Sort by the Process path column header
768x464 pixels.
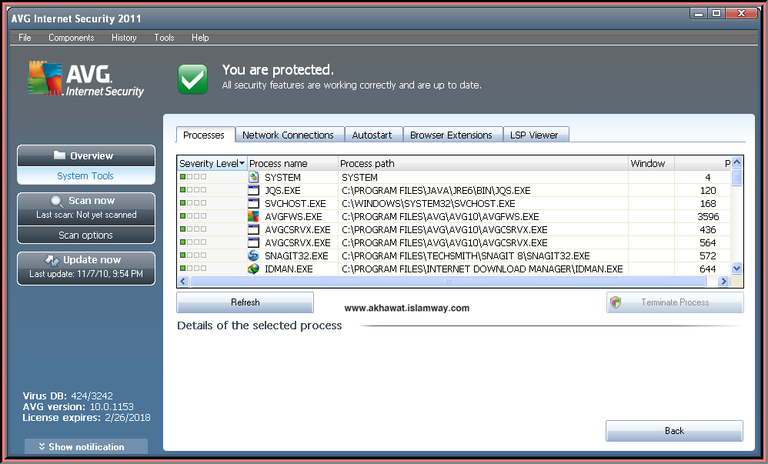click(x=483, y=163)
